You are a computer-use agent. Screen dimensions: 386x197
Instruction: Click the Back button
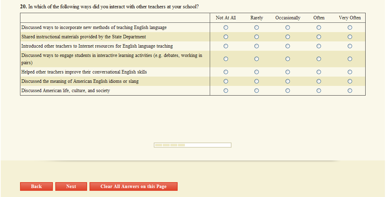click(36, 186)
